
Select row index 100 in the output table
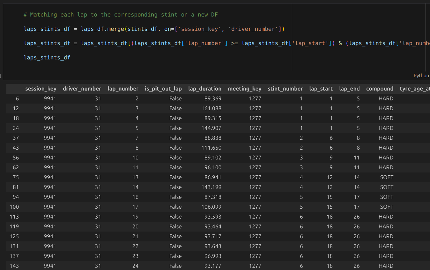click(x=14, y=207)
